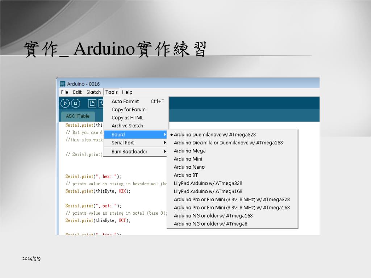Viewport: 371px width, 278px height.
Task: Click comment about hexadecimal string value
Action: (x=116, y=184)
